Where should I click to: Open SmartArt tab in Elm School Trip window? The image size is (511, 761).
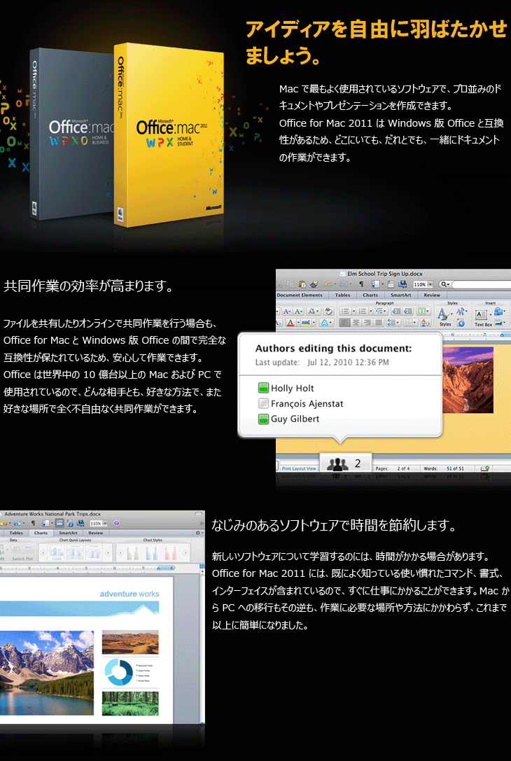pyautogui.click(x=401, y=295)
